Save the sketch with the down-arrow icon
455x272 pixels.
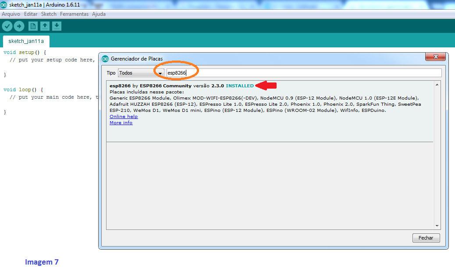coord(57,26)
